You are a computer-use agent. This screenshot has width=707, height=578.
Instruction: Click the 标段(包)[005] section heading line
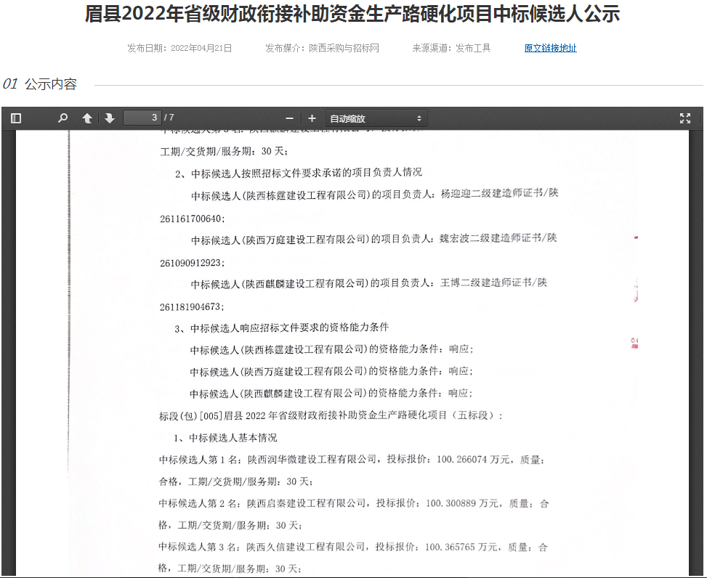coord(331,416)
